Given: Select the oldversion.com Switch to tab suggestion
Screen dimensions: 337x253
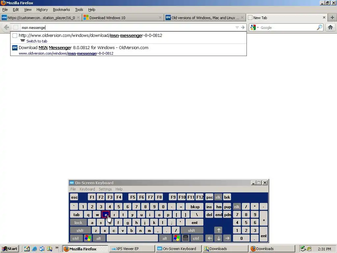Looking at the screenshot, I should [128, 38].
